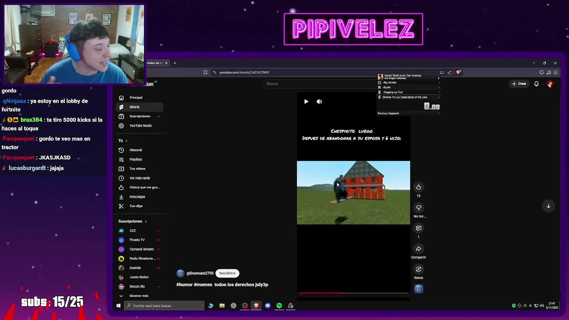Share the Short via Compartir
This screenshot has height=320, width=569.
point(418,249)
